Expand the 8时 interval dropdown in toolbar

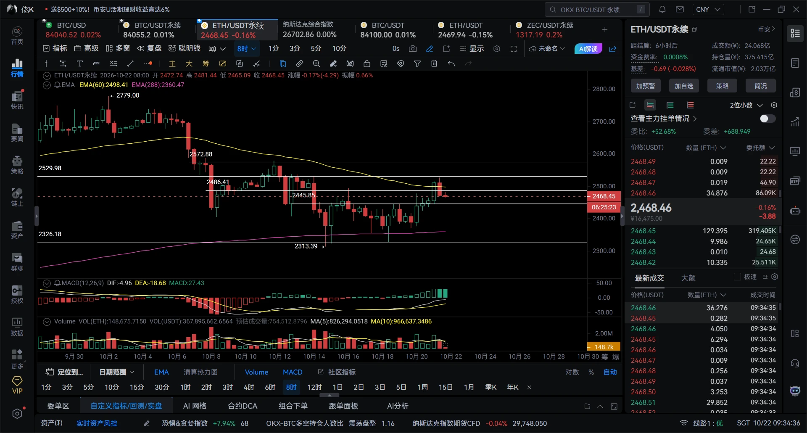coord(247,49)
